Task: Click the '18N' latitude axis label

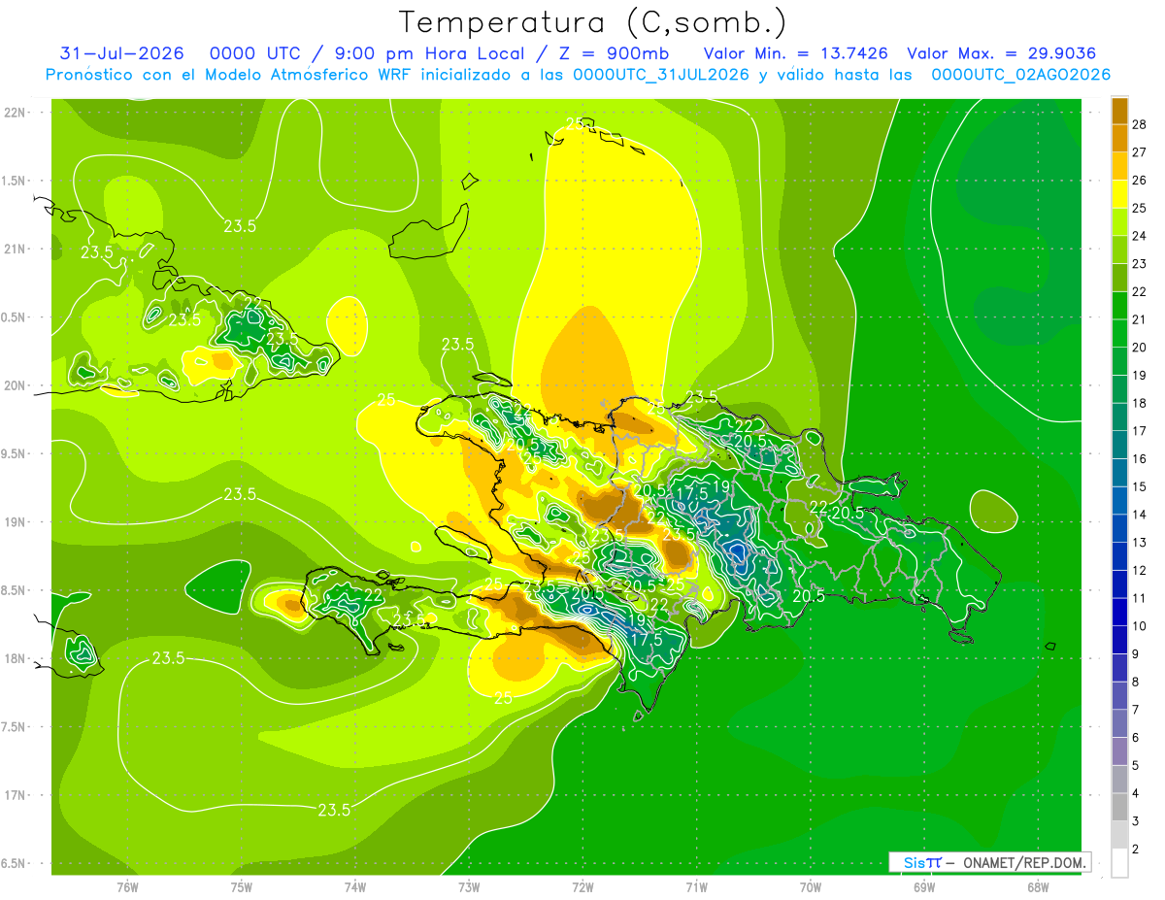Action: click(16, 658)
